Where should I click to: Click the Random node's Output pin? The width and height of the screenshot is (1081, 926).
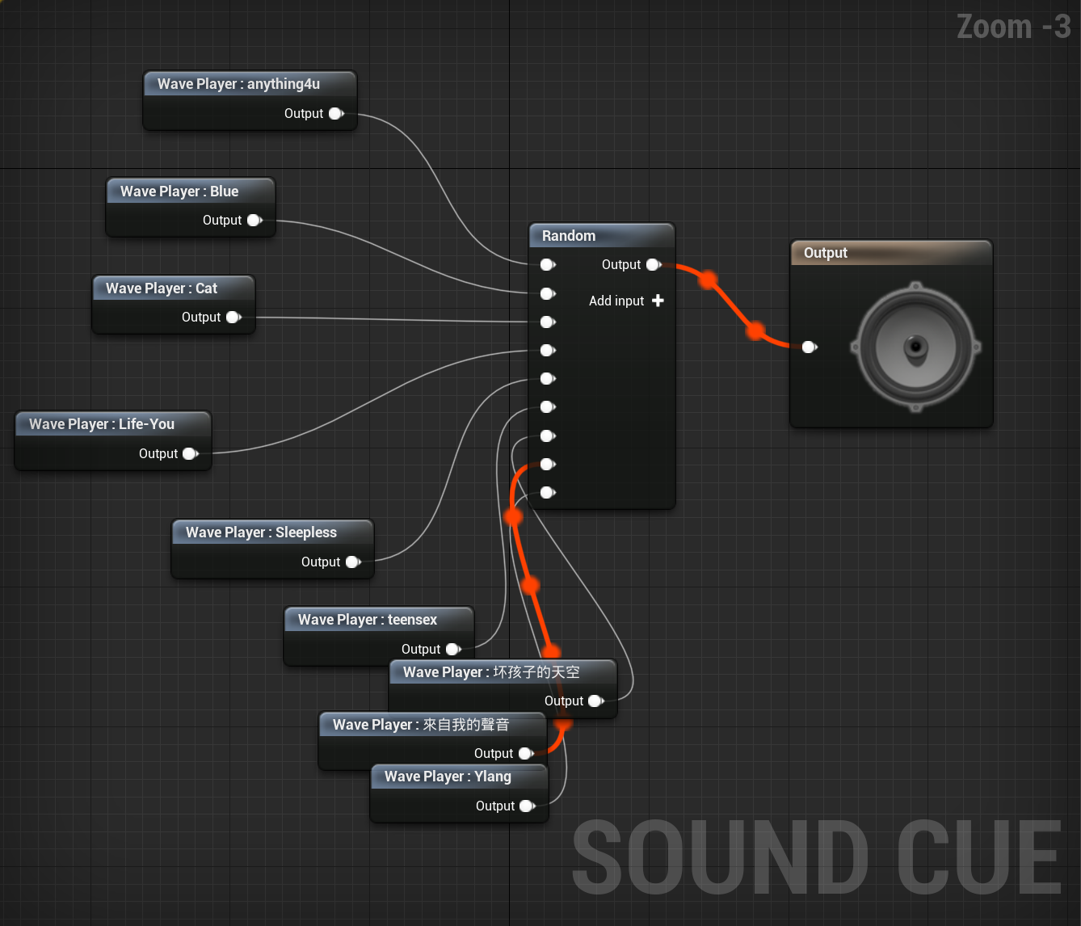coord(654,265)
